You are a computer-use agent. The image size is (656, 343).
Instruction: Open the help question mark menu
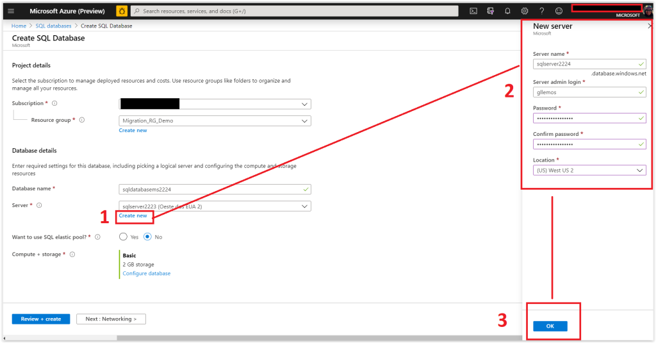coord(542,12)
